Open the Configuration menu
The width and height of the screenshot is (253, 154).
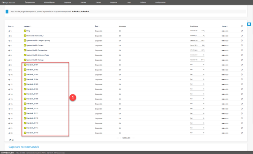point(160,3)
